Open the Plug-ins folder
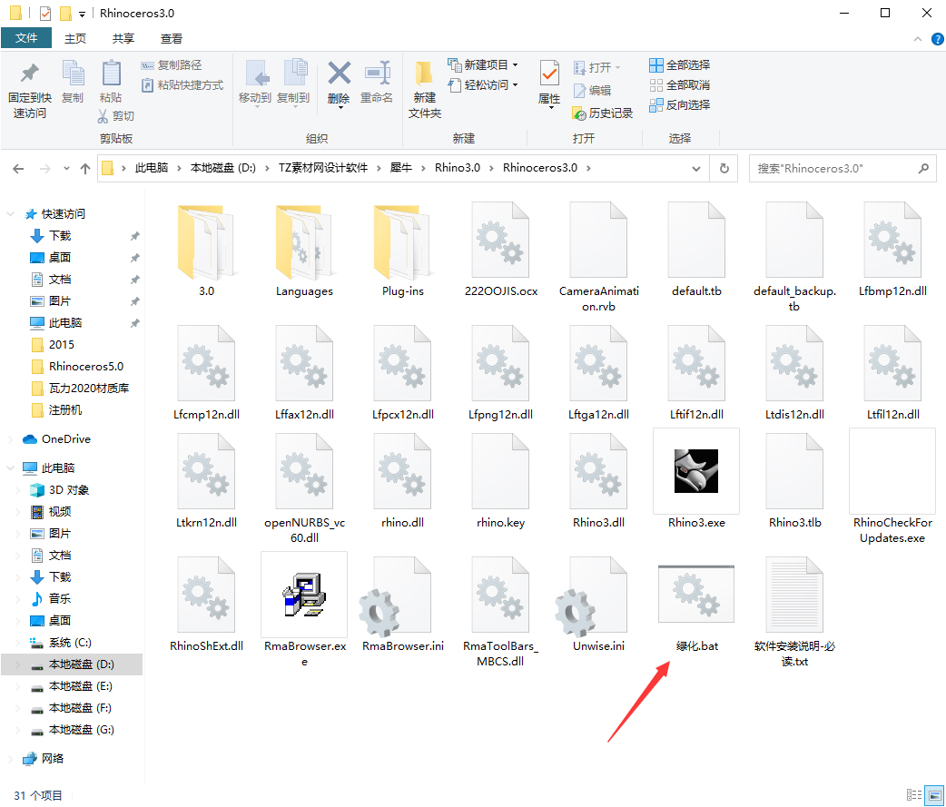Viewport: 946px width, 807px height. (402, 251)
